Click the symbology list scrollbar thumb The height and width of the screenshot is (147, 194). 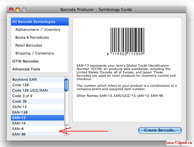pos(66,85)
